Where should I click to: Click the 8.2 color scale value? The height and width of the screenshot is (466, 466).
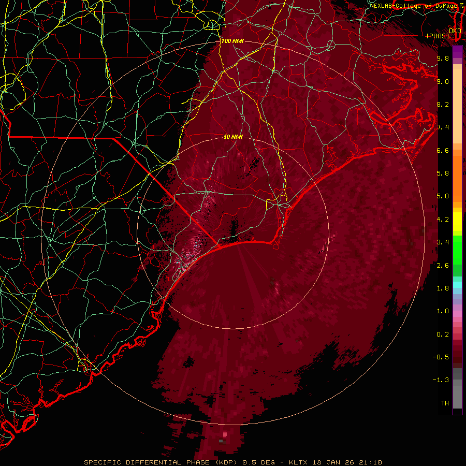[443, 104]
